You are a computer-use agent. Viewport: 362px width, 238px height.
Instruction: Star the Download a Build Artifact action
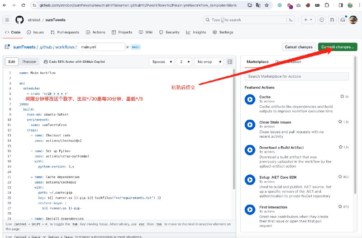click(x=341, y=147)
